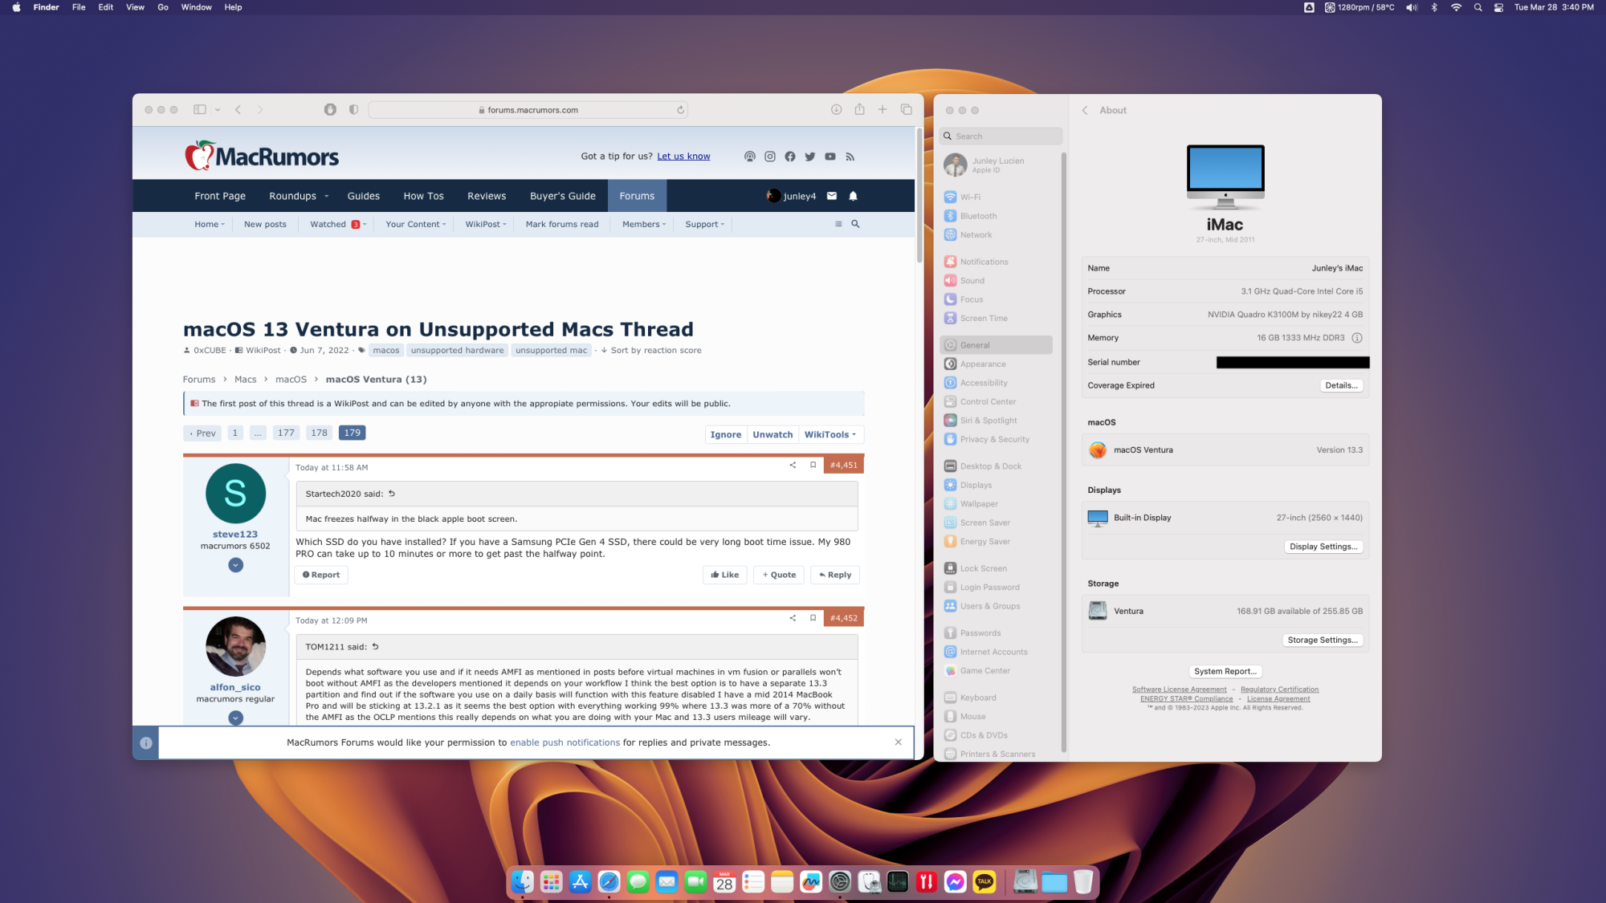Open a new Safari tab
1606x903 pixels.
(882, 110)
